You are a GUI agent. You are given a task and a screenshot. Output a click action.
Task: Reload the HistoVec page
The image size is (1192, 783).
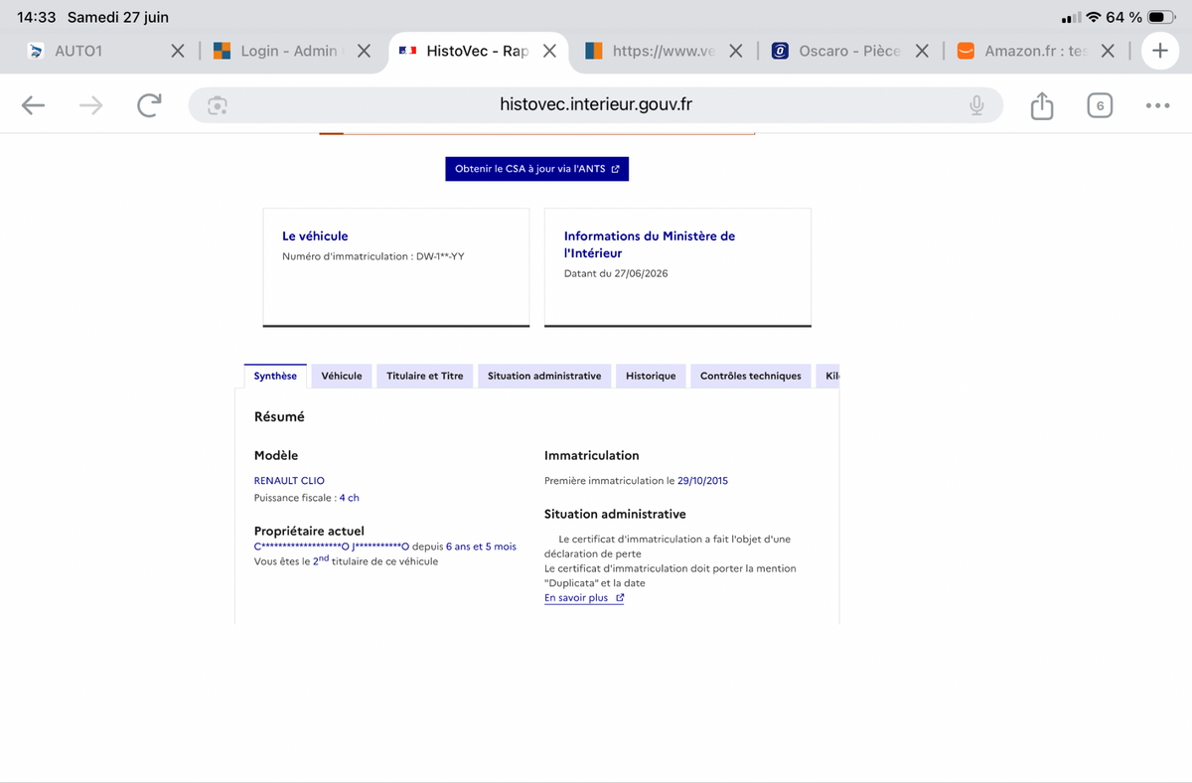click(149, 105)
